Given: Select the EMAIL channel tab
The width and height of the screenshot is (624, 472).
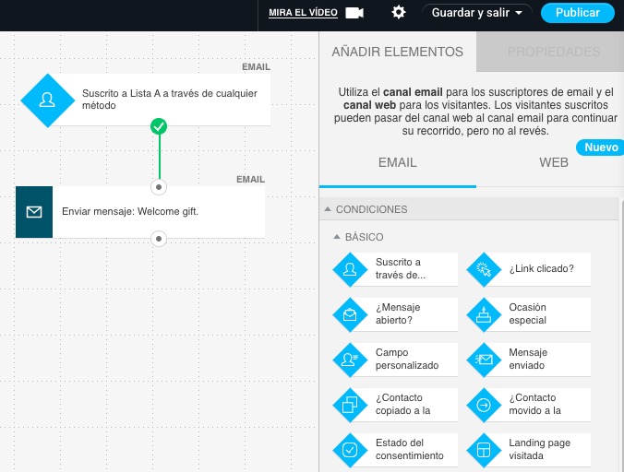Looking at the screenshot, I should 398,162.
